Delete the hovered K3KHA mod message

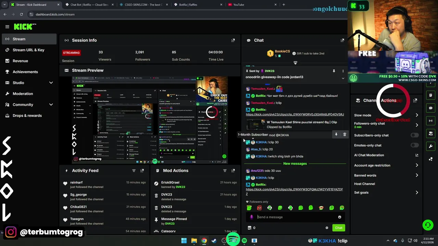click(345, 135)
